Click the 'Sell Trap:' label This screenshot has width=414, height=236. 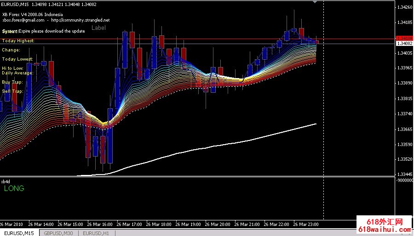(12, 91)
